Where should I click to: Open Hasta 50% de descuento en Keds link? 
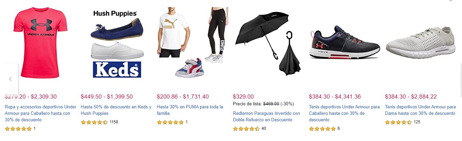116,110
